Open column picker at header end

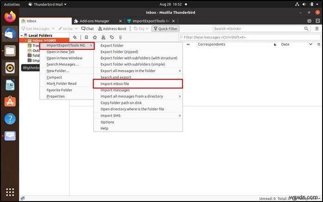click(x=319, y=44)
